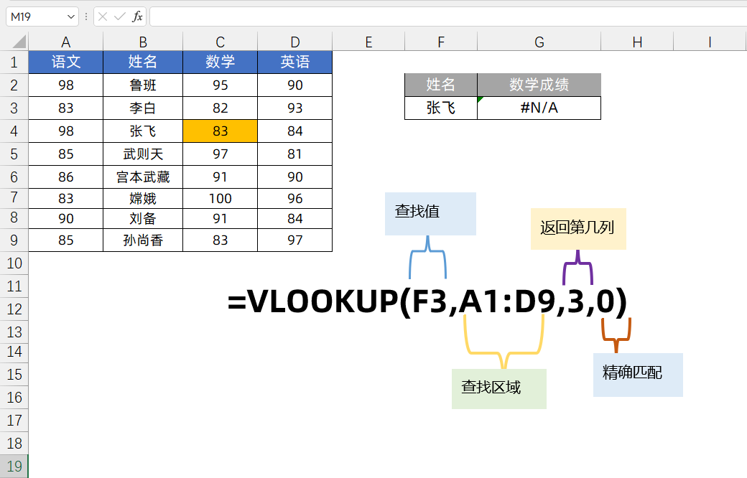Screen dimensions: 747x478
Task: Select column G header
Action: [539, 42]
